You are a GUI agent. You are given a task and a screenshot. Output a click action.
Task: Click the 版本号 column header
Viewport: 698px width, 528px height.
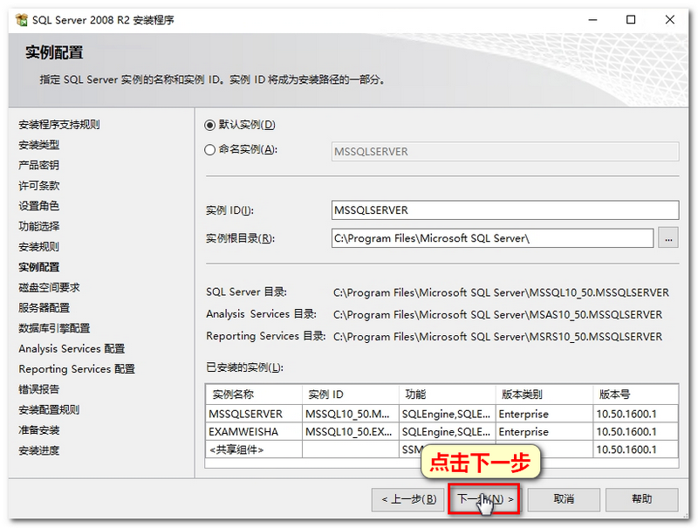tap(634, 394)
